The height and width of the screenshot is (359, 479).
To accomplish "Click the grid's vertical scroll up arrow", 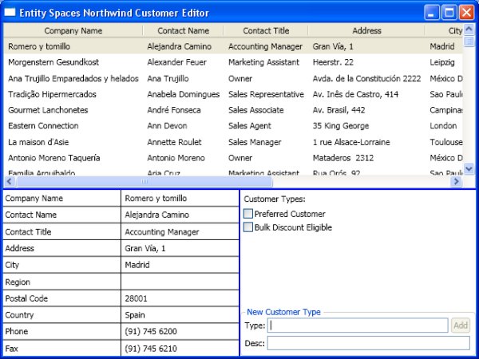I will 469,30.
